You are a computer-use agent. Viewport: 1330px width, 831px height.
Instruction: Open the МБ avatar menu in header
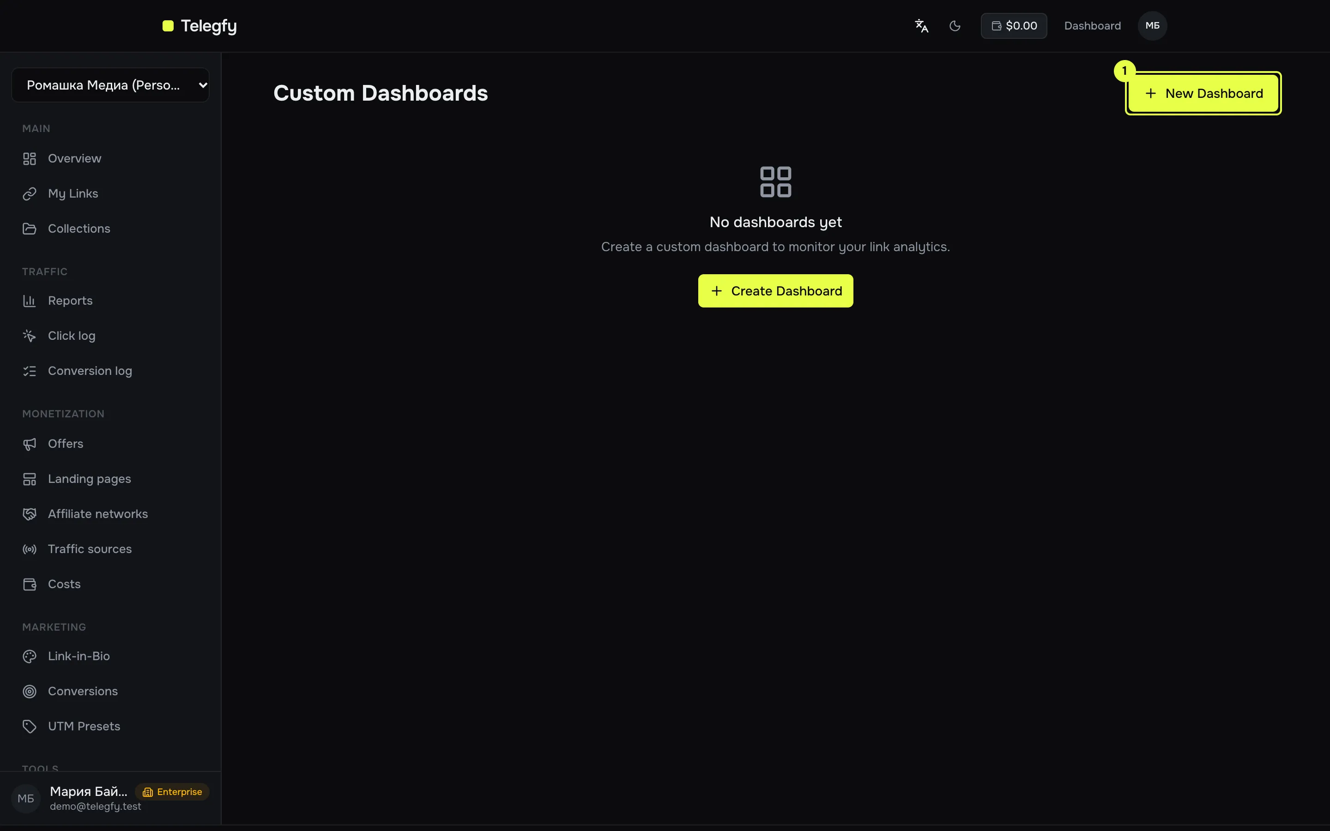coord(1153,26)
